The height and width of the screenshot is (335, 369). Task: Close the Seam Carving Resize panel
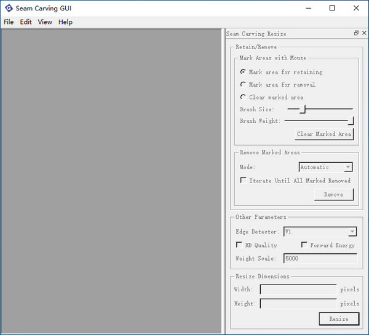pyautogui.click(x=364, y=33)
